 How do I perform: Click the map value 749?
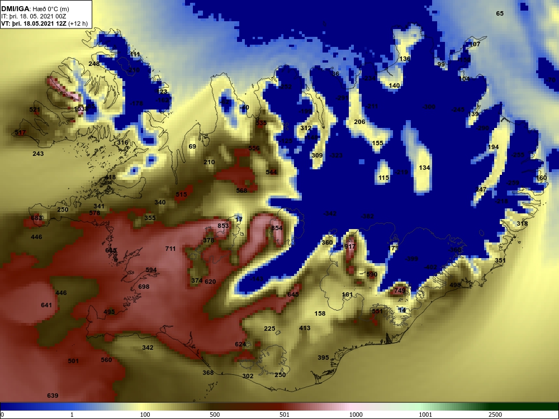(x=400, y=291)
